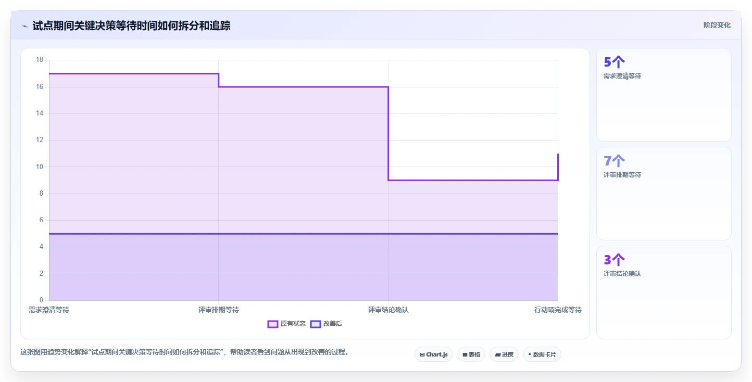
Task: Select the 表格 tag
Action: coord(471,354)
